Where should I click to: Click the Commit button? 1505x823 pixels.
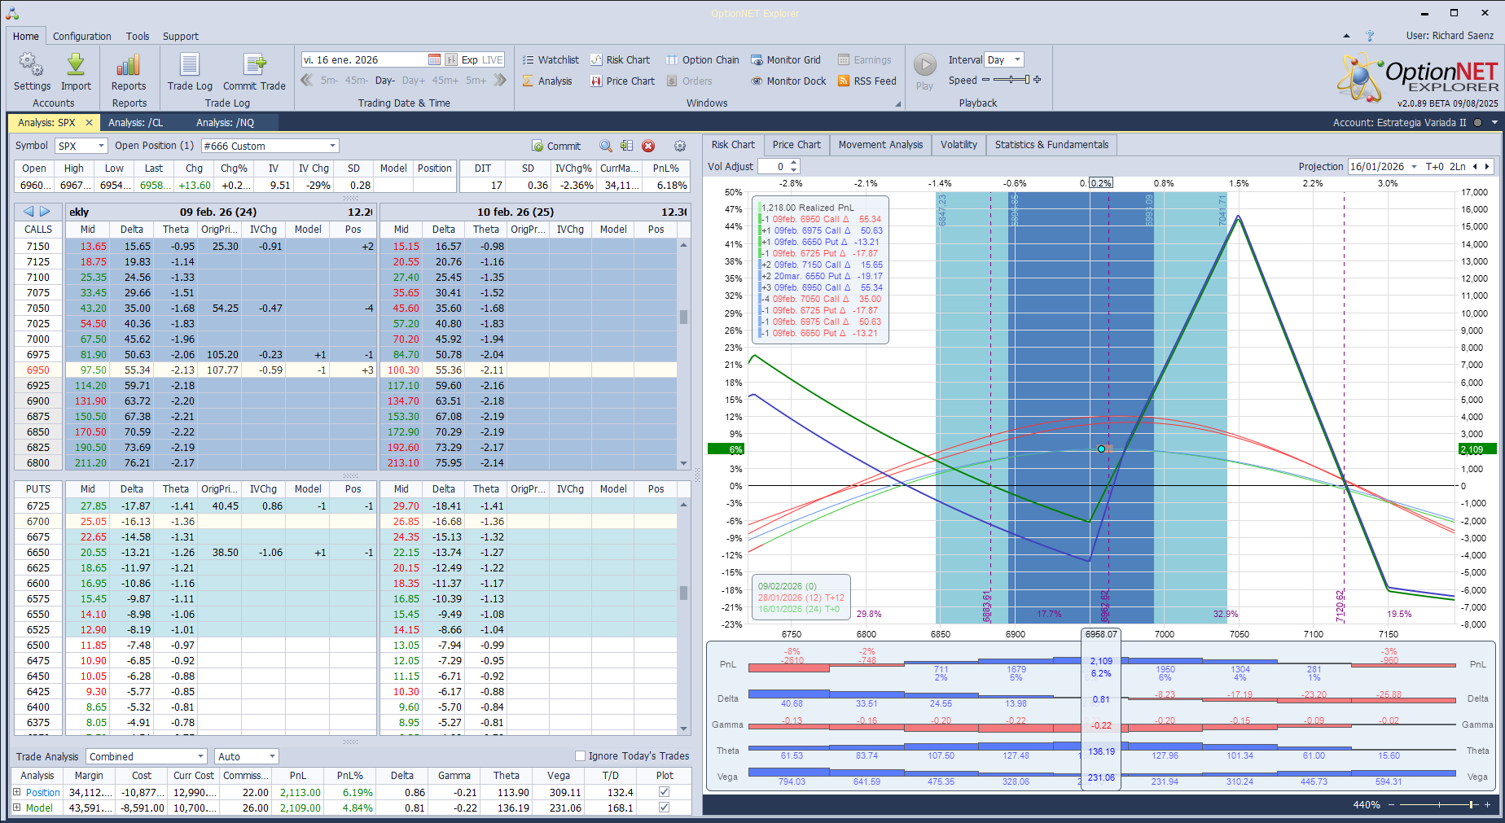click(556, 146)
